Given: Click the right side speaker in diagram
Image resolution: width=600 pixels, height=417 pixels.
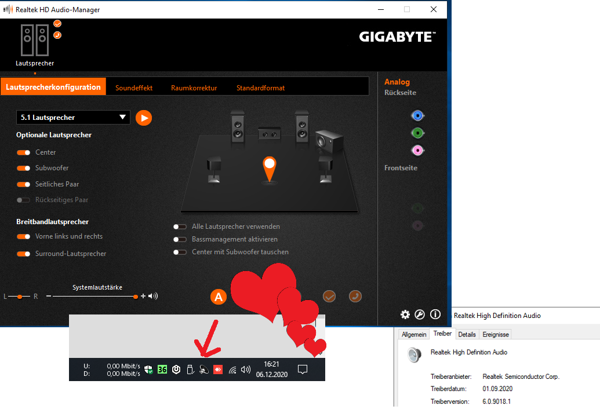Looking at the screenshot, I should click(x=326, y=170).
